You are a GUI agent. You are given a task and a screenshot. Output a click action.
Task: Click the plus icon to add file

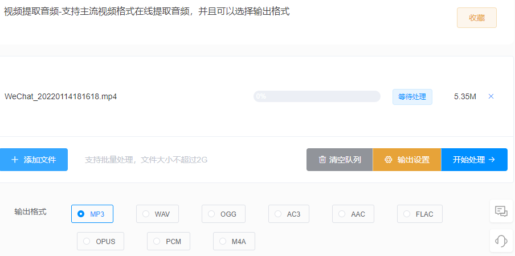pos(15,160)
